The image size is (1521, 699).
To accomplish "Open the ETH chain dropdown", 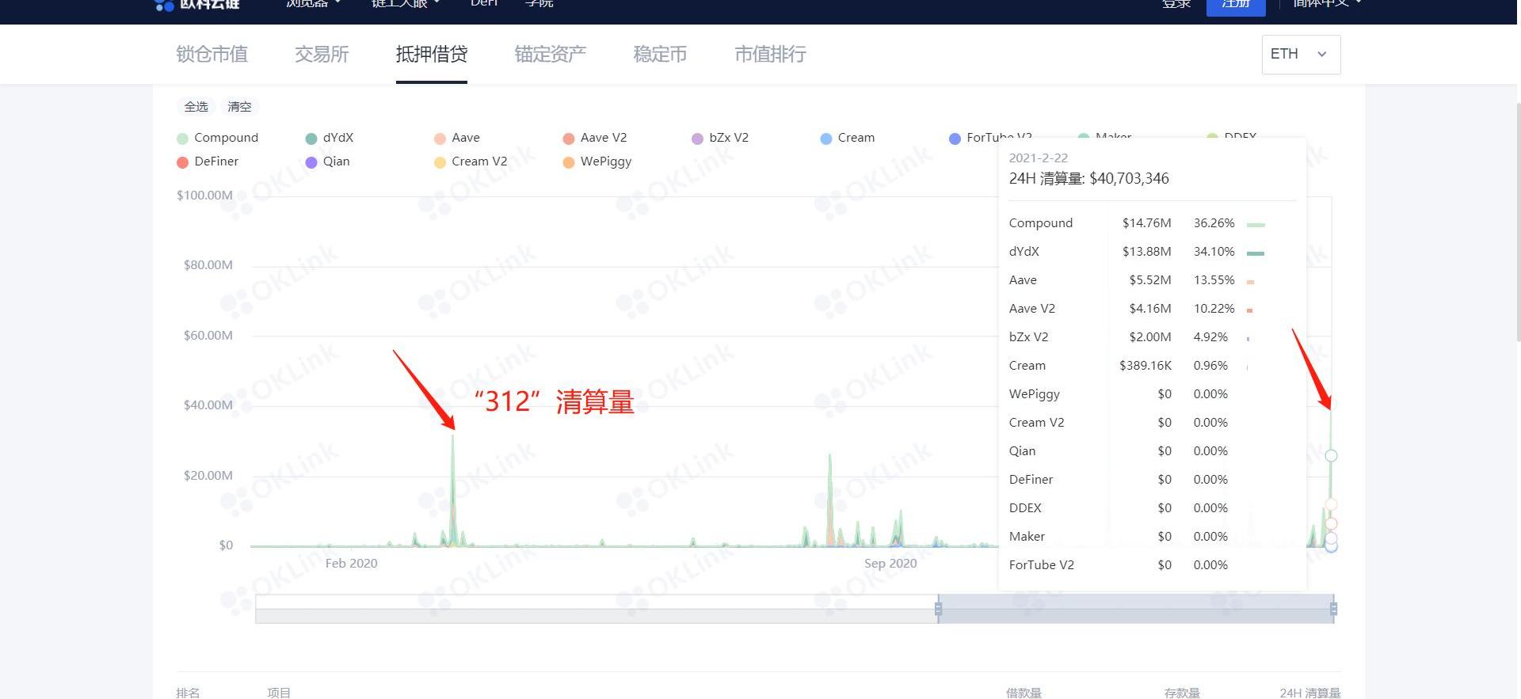I will 1300,54.
